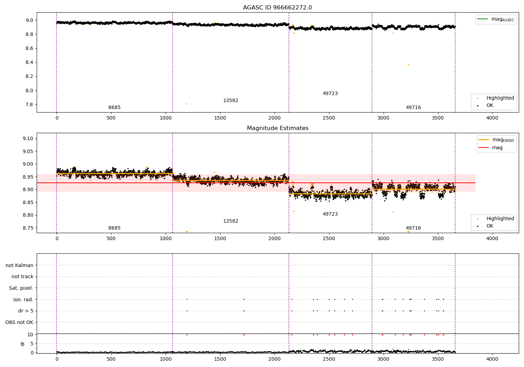Viewport: 524px width, 367px height.
Task: Click the 'dr > 5' y-axis label
Action: [26, 311]
